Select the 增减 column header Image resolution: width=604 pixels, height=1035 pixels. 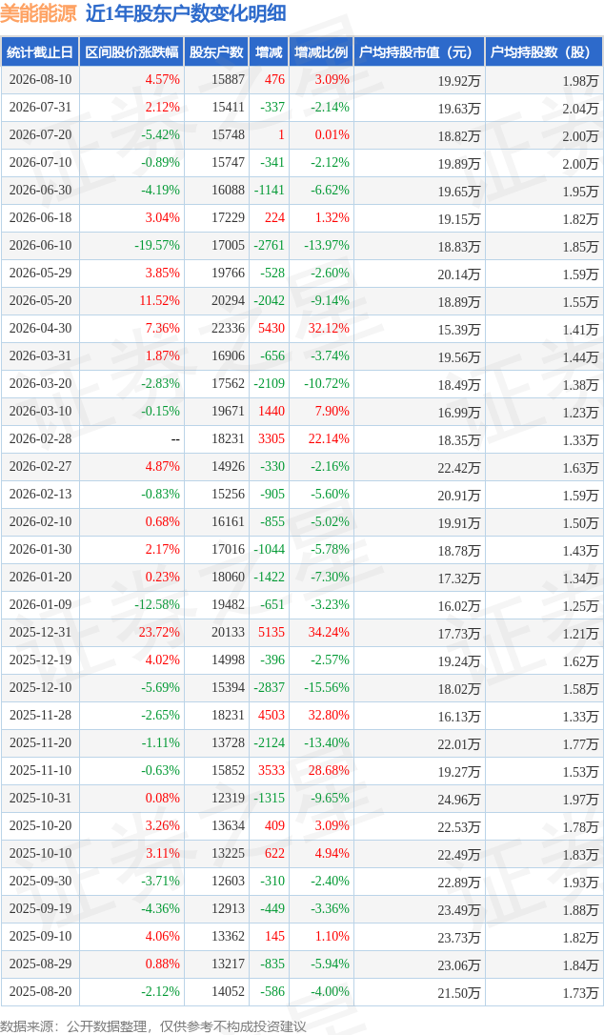point(269,52)
